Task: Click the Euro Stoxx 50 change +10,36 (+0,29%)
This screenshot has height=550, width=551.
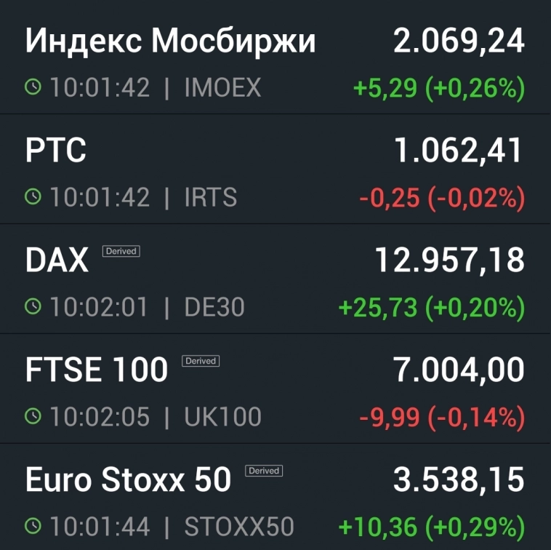Action: (432, 526)
